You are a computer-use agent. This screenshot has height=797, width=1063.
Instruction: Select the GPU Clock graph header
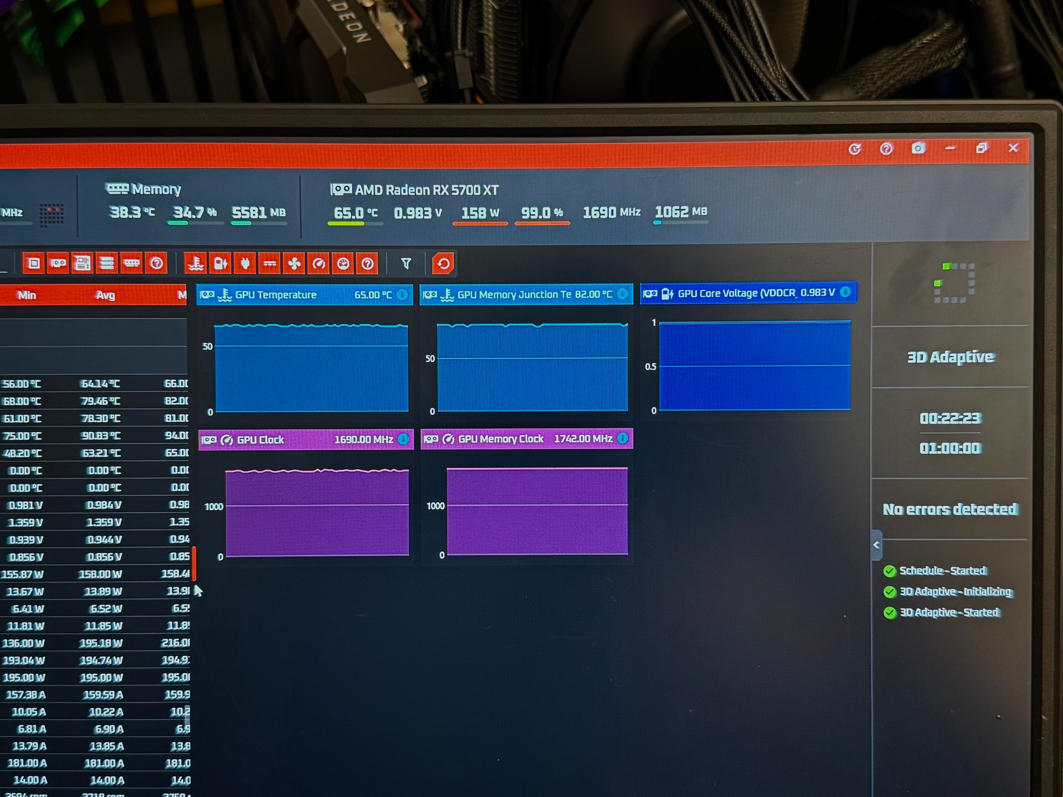pyautogui.click(x=306, y=439)
